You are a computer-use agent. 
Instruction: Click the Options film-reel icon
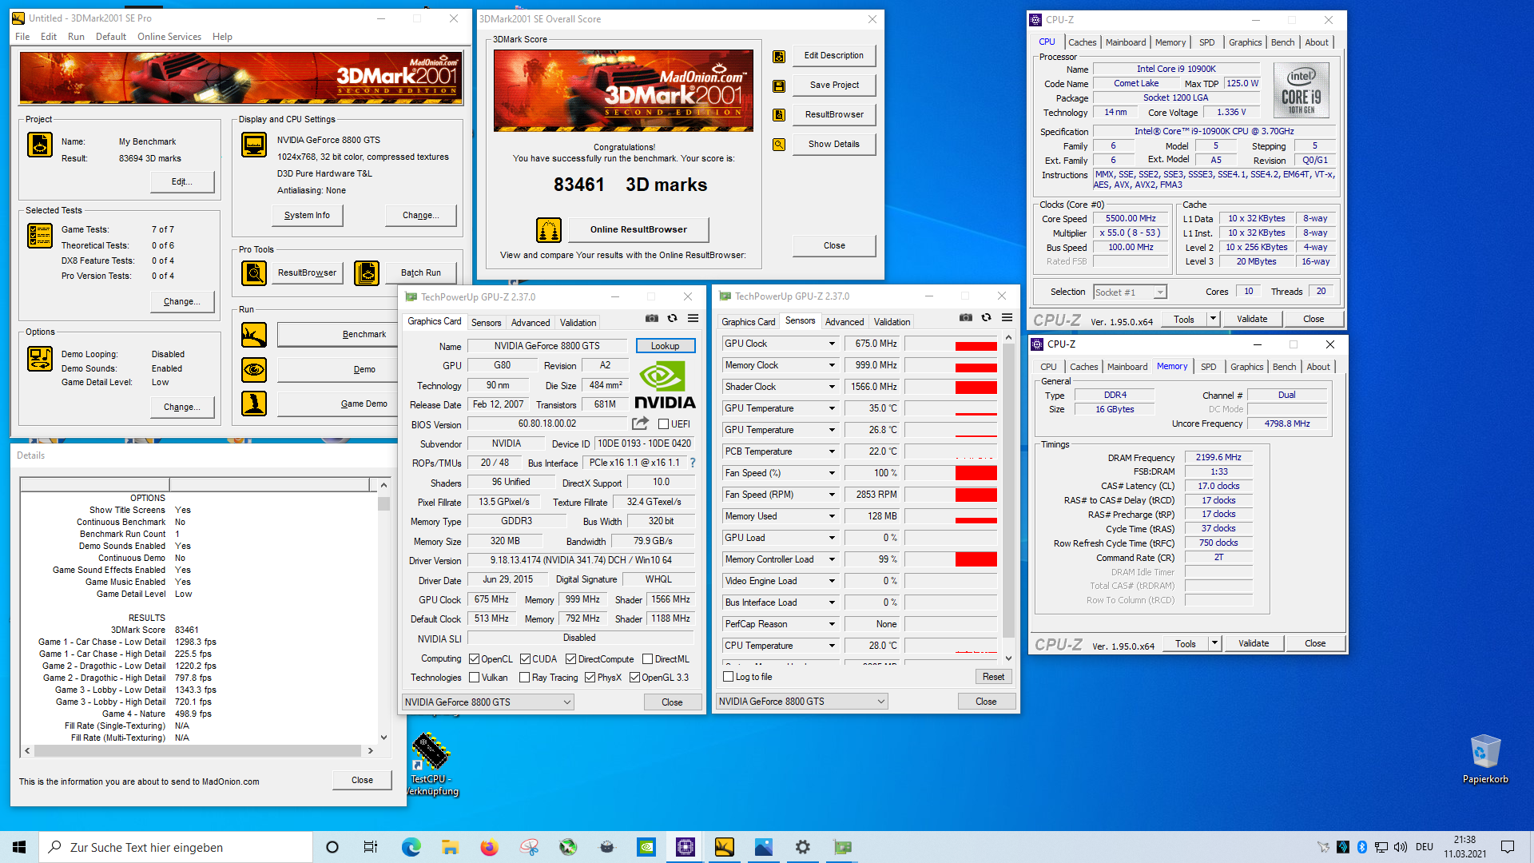(x=40, y=359)
